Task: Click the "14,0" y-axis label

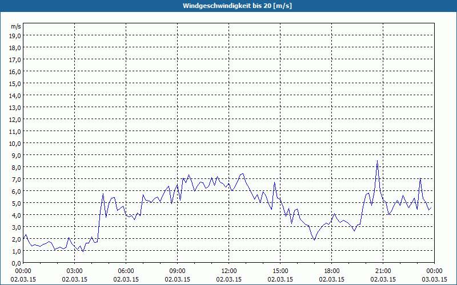Action: click(x=15, y=95)
